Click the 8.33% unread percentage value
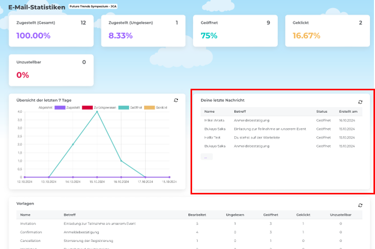Screen dimensions: 375x249 click(x=121, y=36)
